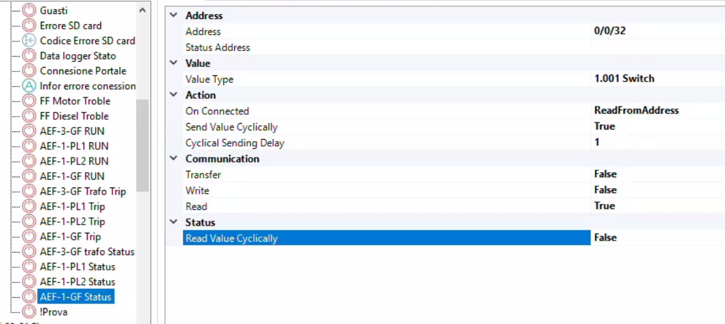725x324 pixels.
Task: Click the Infor errore conession text icon
Action: (29, 86)
